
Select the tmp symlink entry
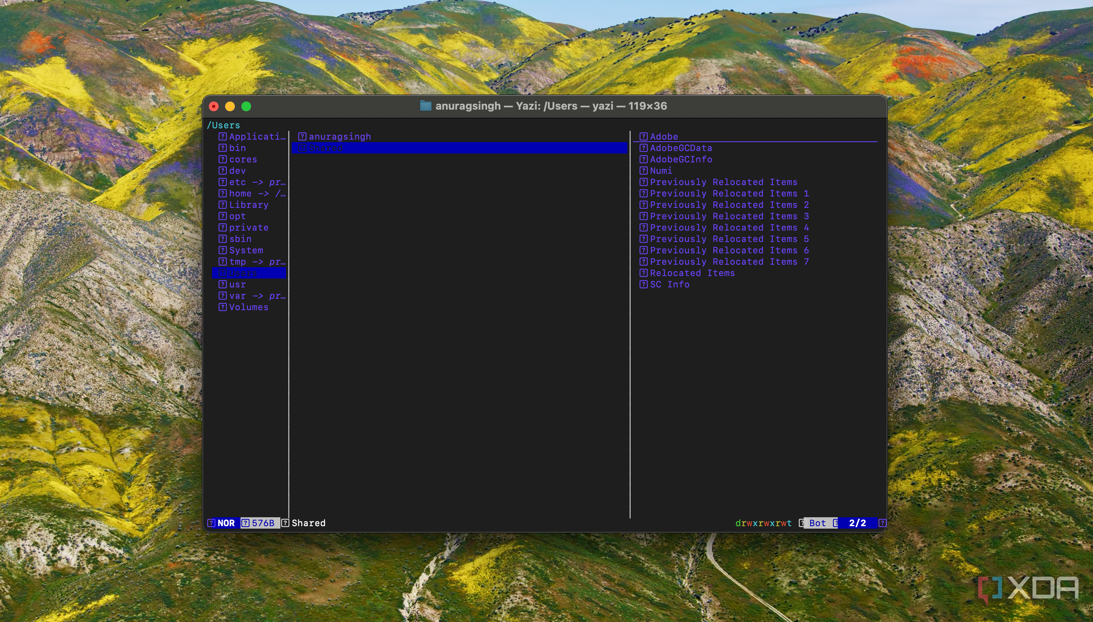pyautogui.click(x=252, y=262)
